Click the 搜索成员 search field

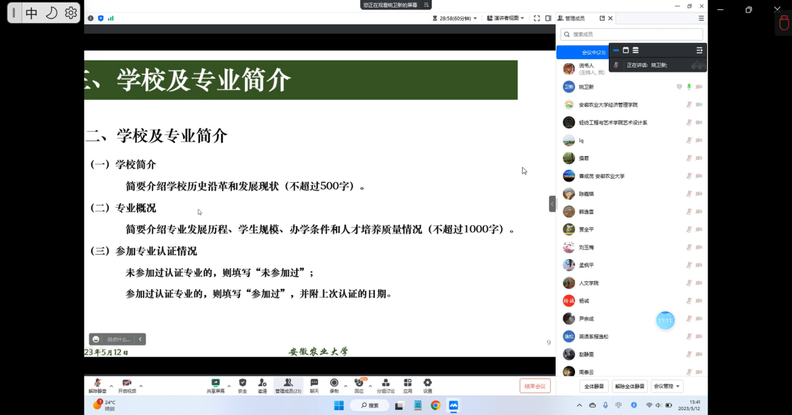(631, 34)
